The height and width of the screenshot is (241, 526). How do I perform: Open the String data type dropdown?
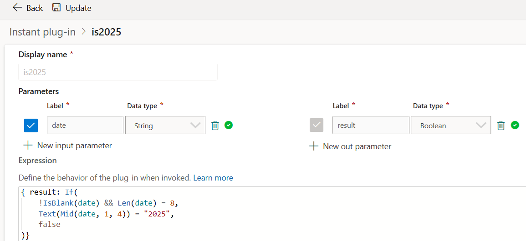(x=165, y=126)
